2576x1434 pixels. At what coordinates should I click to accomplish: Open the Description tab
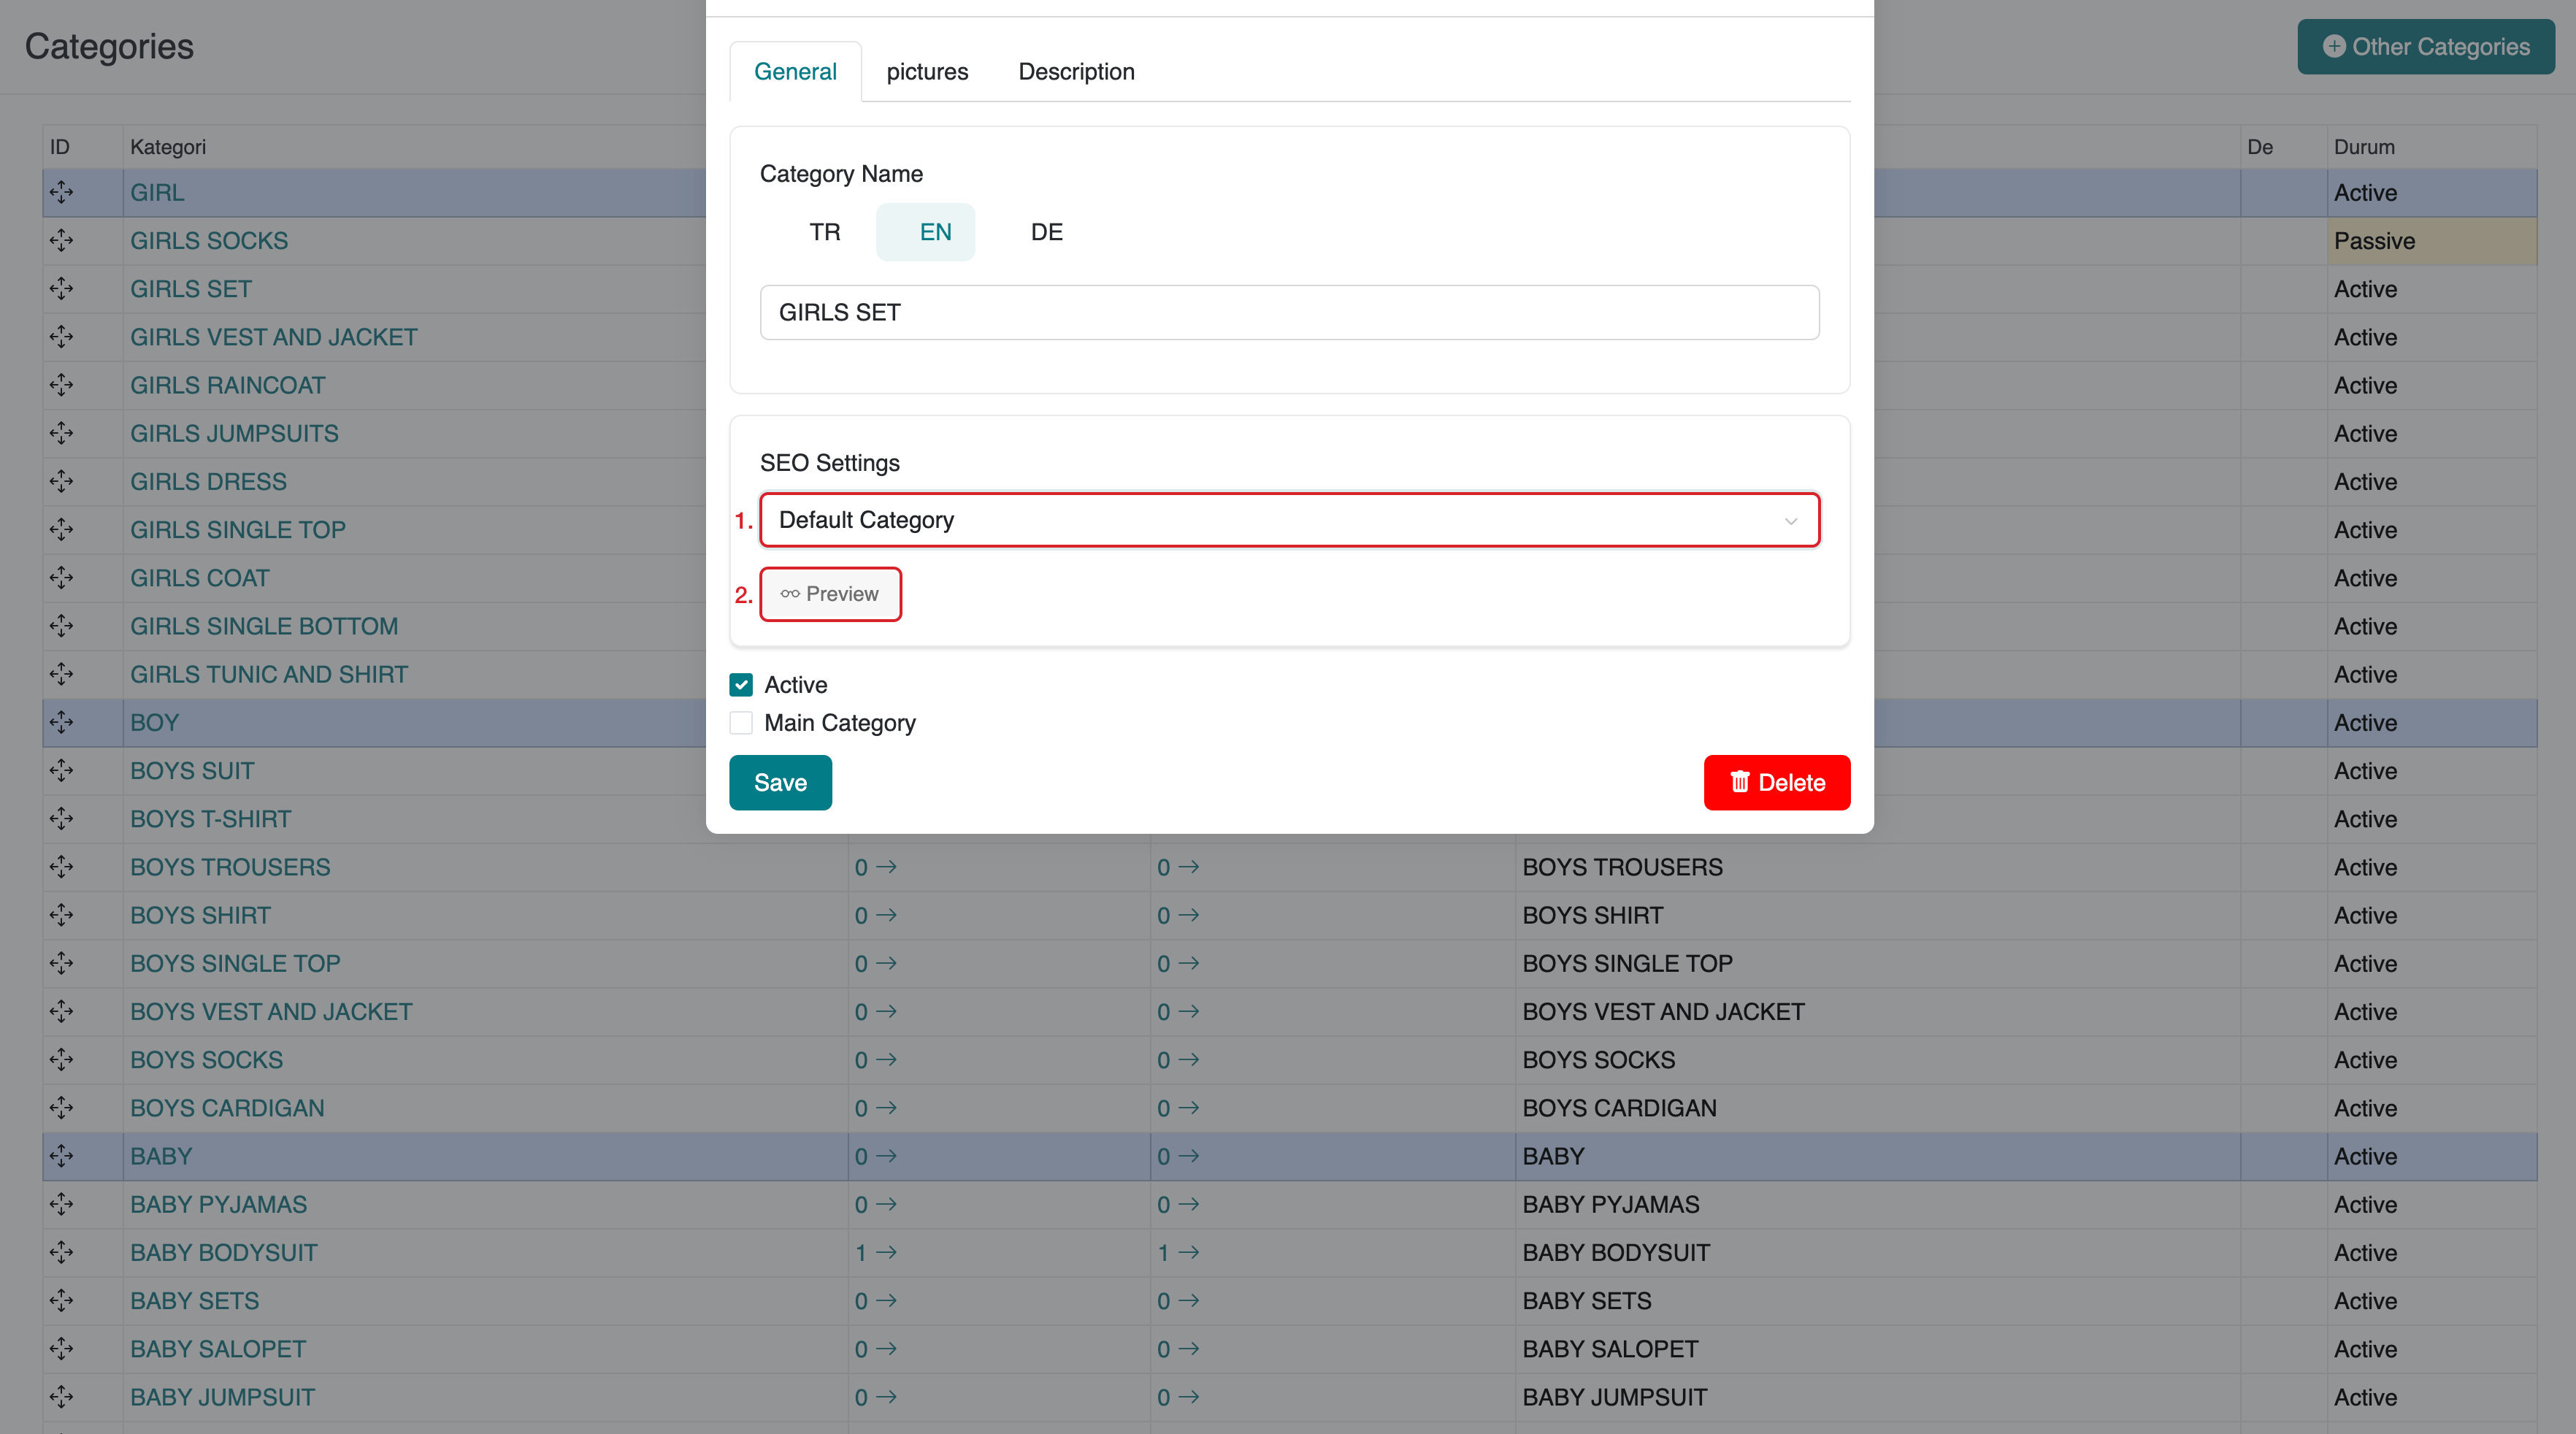point(1076,72)
